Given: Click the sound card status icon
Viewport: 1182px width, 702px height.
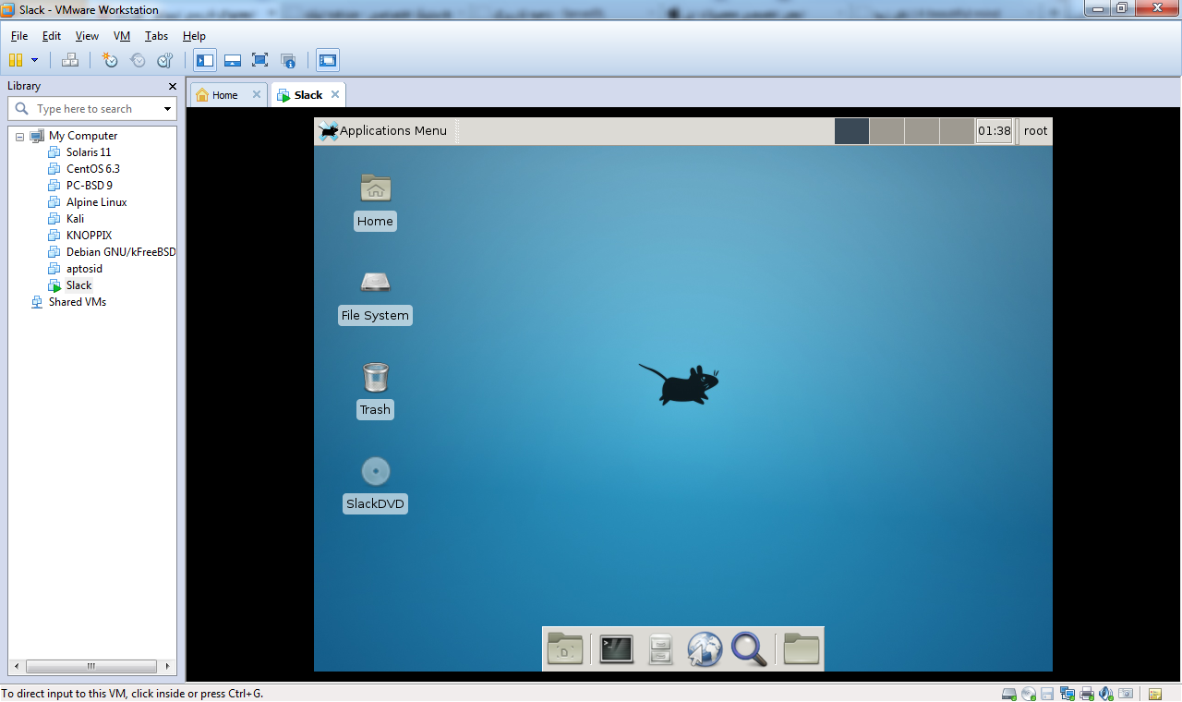Looking at the screenshot, I should coord(1106,694).
